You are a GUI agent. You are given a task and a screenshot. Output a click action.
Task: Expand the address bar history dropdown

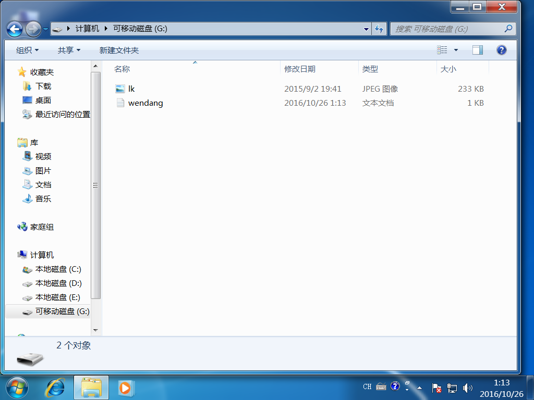366,29
